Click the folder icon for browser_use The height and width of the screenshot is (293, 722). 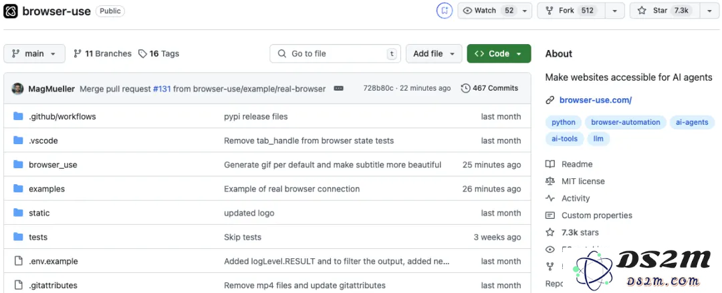[19, 165]
